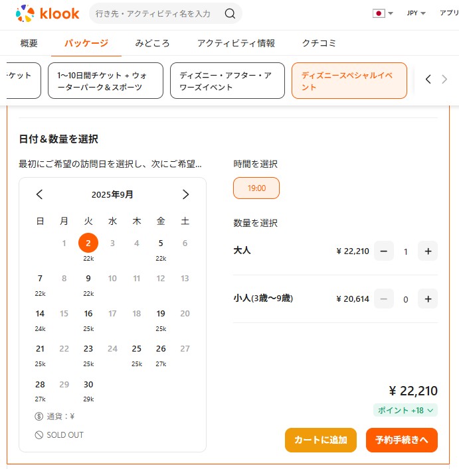
Task: Select the 19:00 time slot
Action: [256, 188]
